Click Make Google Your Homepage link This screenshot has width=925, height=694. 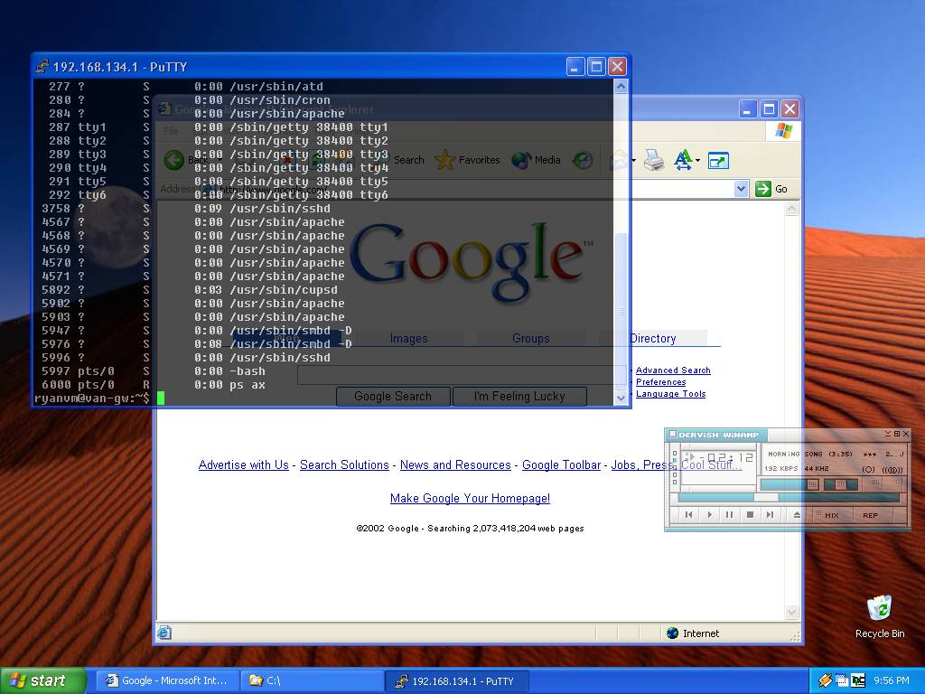(470, 498)
